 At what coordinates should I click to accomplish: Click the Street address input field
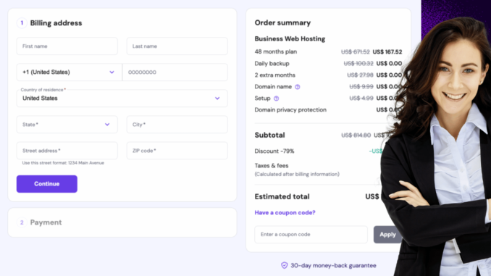click(67, 151)
